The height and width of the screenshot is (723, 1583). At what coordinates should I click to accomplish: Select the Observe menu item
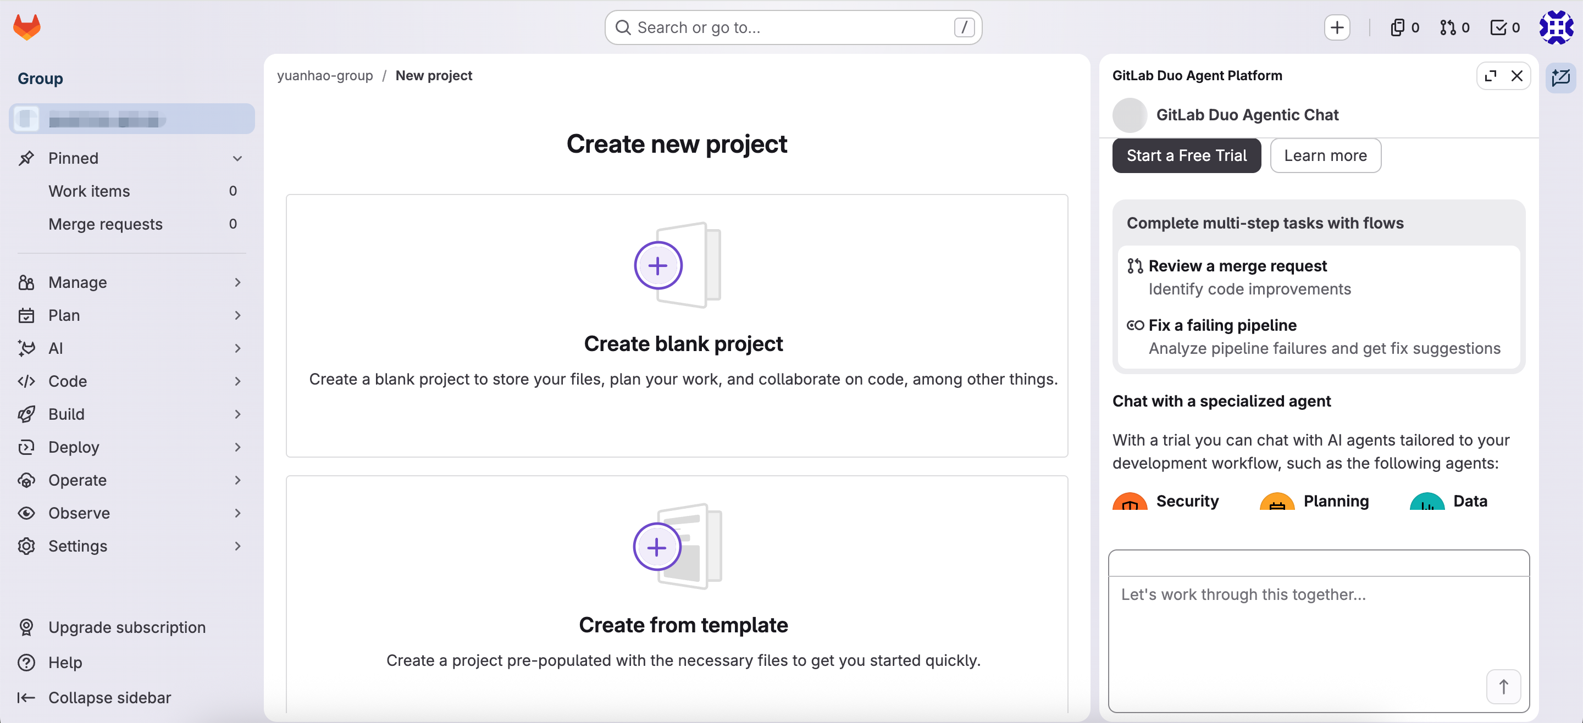(131, 514)
